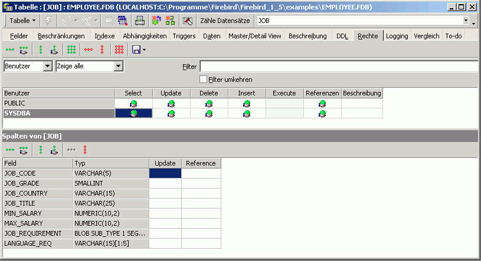Click the Benutzer column header
Screen dimensions: 481x261
(x=59, y=93)
